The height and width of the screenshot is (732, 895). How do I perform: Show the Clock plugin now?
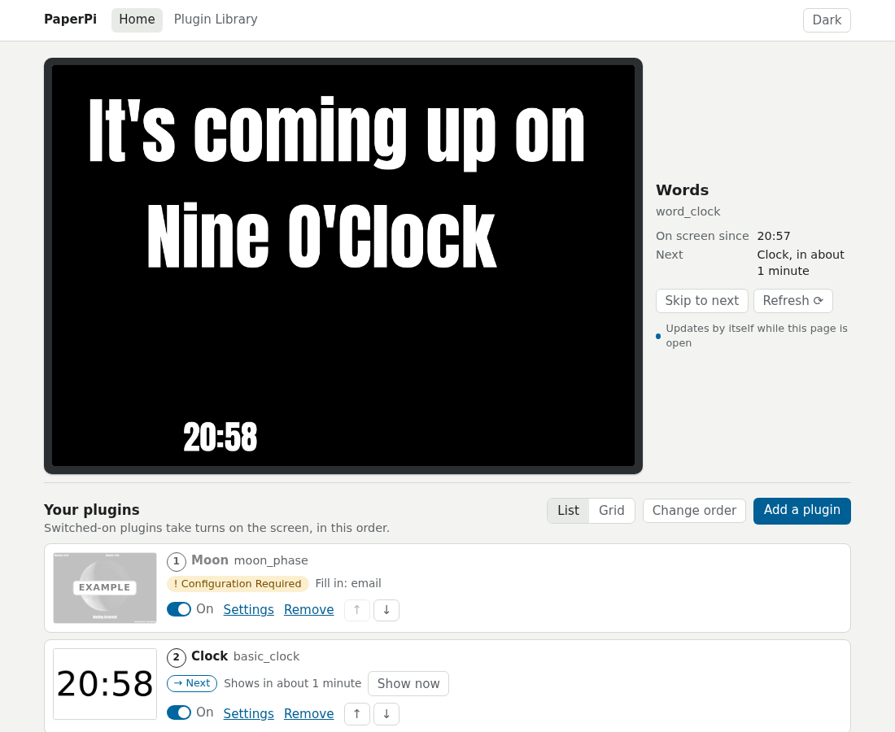[408, 683]
